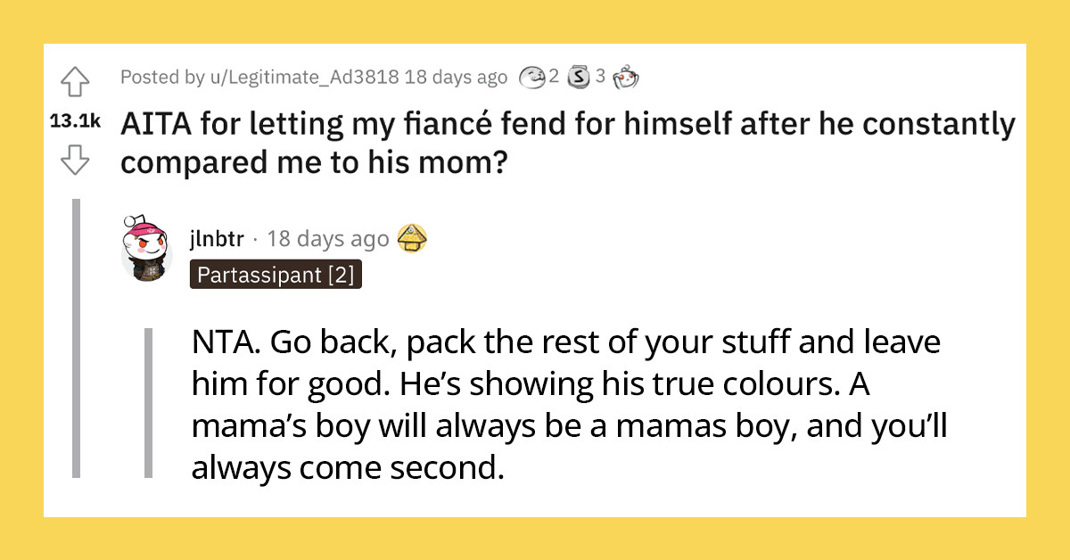1070x560 pixels.
Task: Click the Silver award icon next to the title
Action: [580, 78]
